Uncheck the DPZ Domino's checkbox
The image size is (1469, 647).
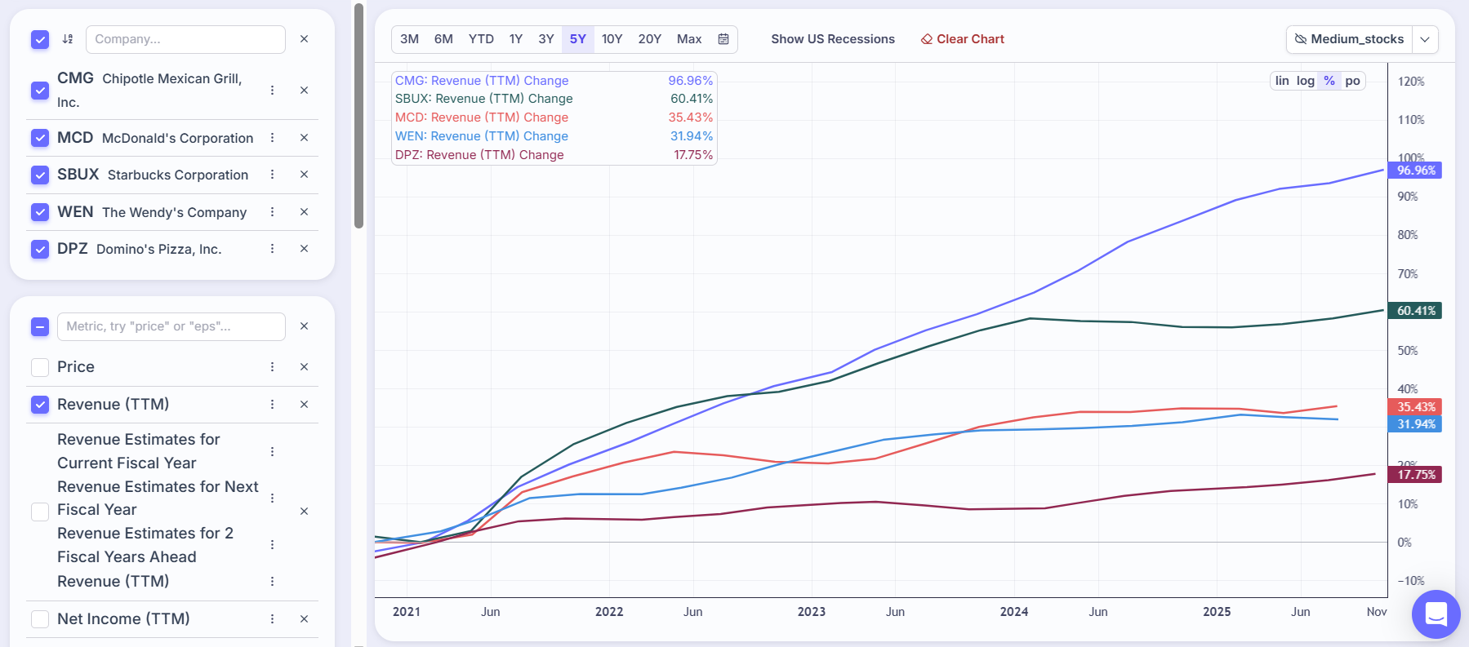coord(40,249)
